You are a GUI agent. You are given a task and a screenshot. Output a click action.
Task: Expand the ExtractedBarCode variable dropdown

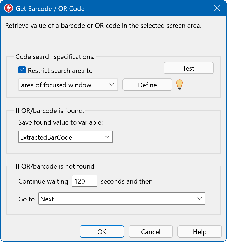(107, 137)
